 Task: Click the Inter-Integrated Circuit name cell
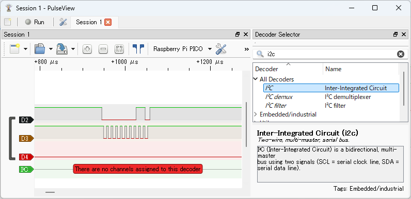[356, 88]
